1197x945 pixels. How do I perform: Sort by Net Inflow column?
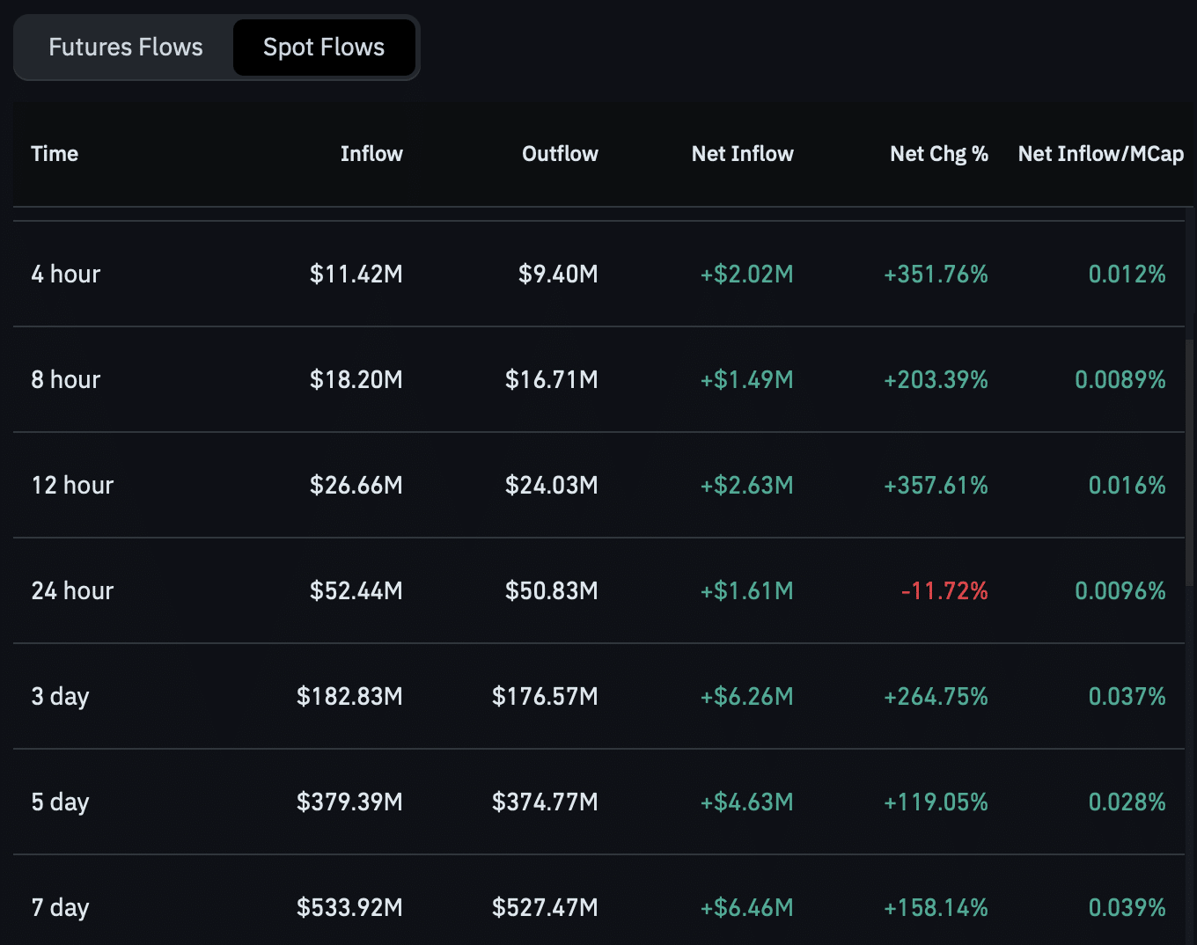point(742,153)
